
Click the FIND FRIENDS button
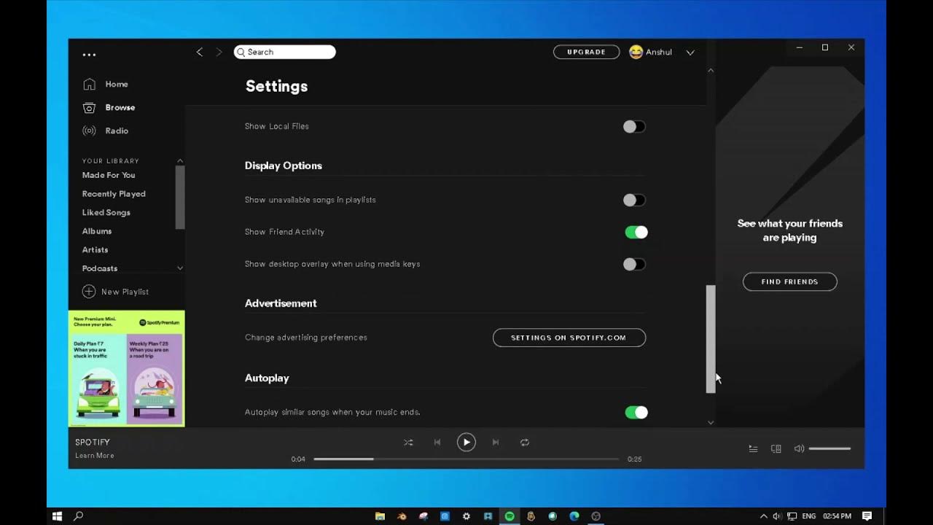[x=790, y=281]
